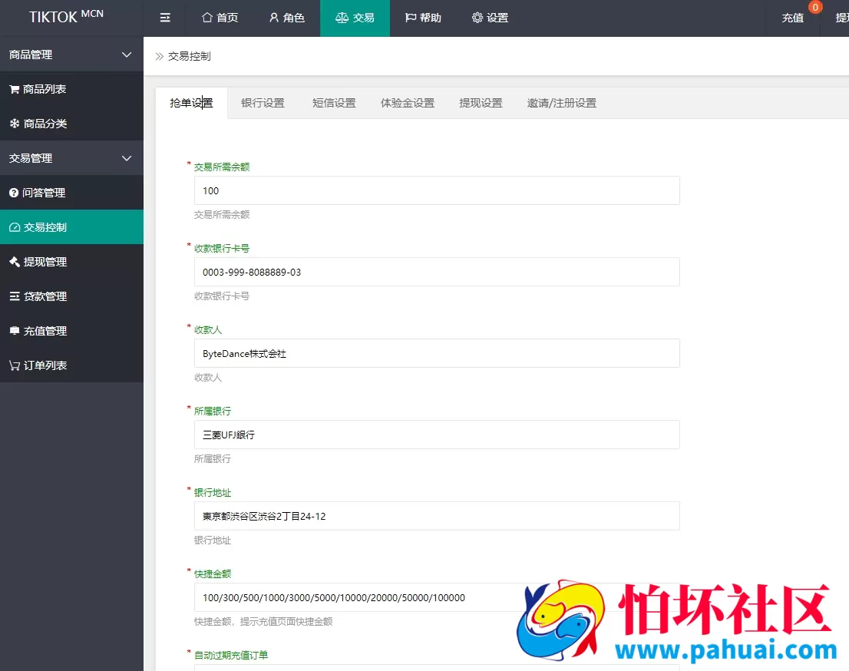Toggle sidebar collapse hamburger icon
Image resolution: width=849 pixels, height=671 pixels.
(165, 18)
